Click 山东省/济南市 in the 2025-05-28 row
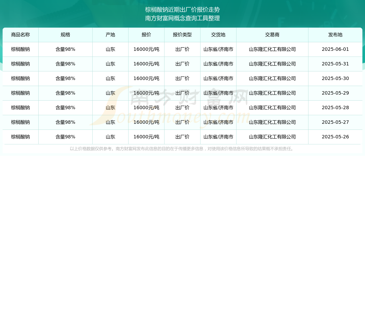 218,108
